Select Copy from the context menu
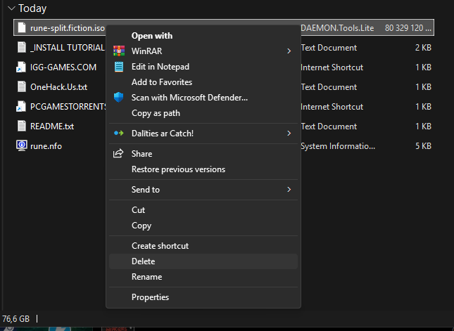Screen dimensions: 454x331 (203, 226)
